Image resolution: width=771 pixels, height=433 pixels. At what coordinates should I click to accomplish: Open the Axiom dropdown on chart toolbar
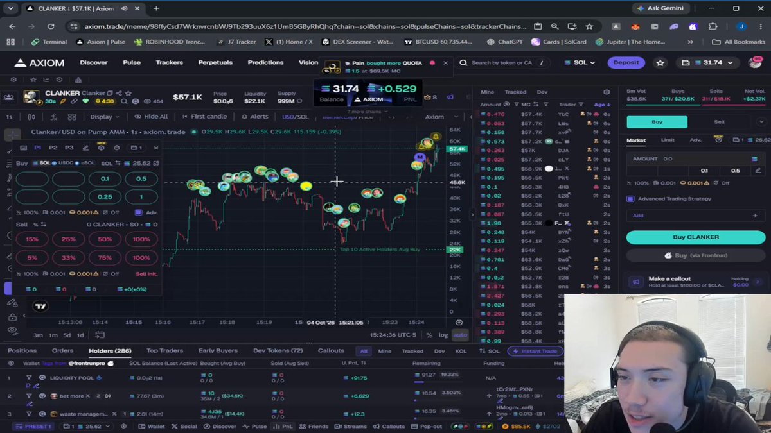[441, 117]
